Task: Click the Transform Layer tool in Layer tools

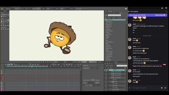Action: tap(2, 20)
